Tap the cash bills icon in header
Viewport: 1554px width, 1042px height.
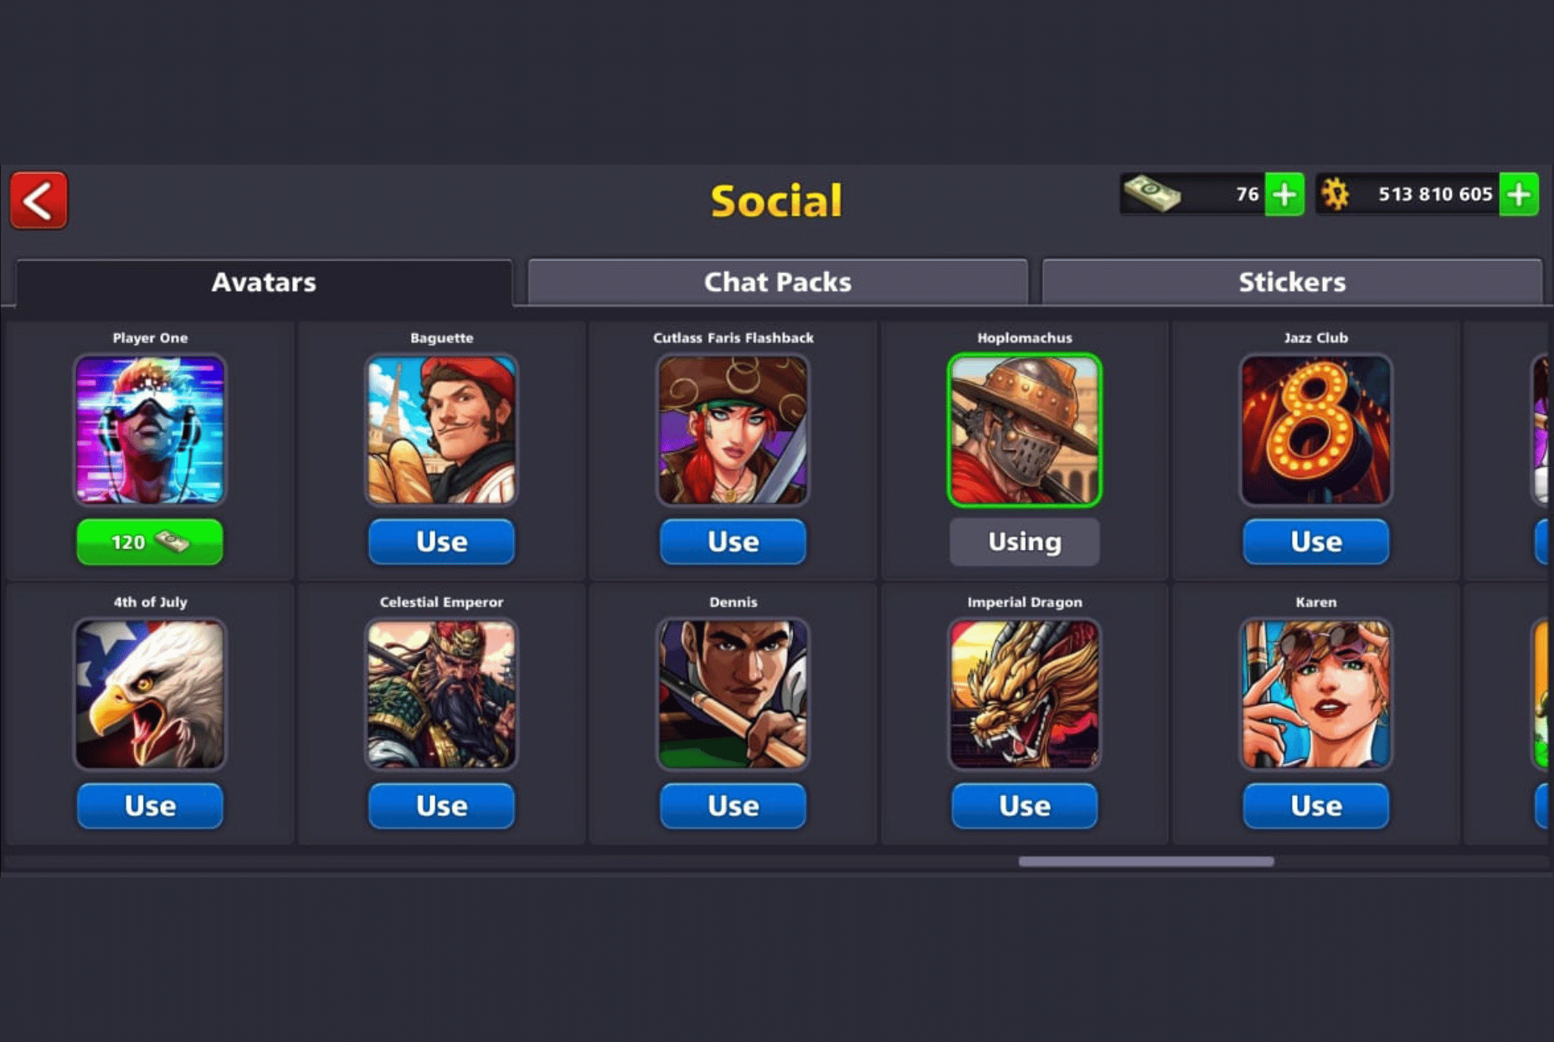point(1152,193)
